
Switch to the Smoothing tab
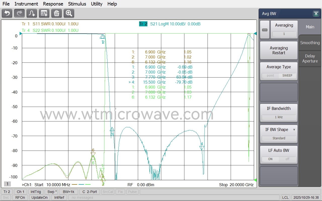(x=310, y=43)
